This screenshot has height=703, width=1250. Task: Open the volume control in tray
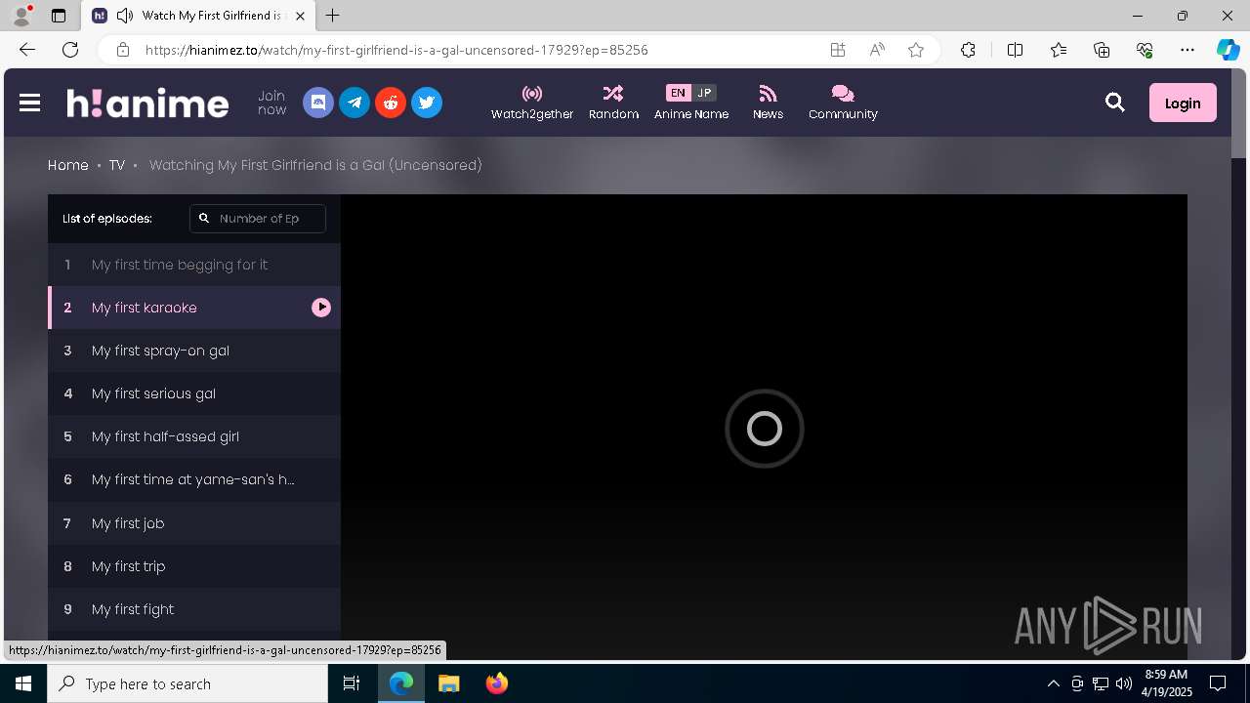tap(1124, 683)
